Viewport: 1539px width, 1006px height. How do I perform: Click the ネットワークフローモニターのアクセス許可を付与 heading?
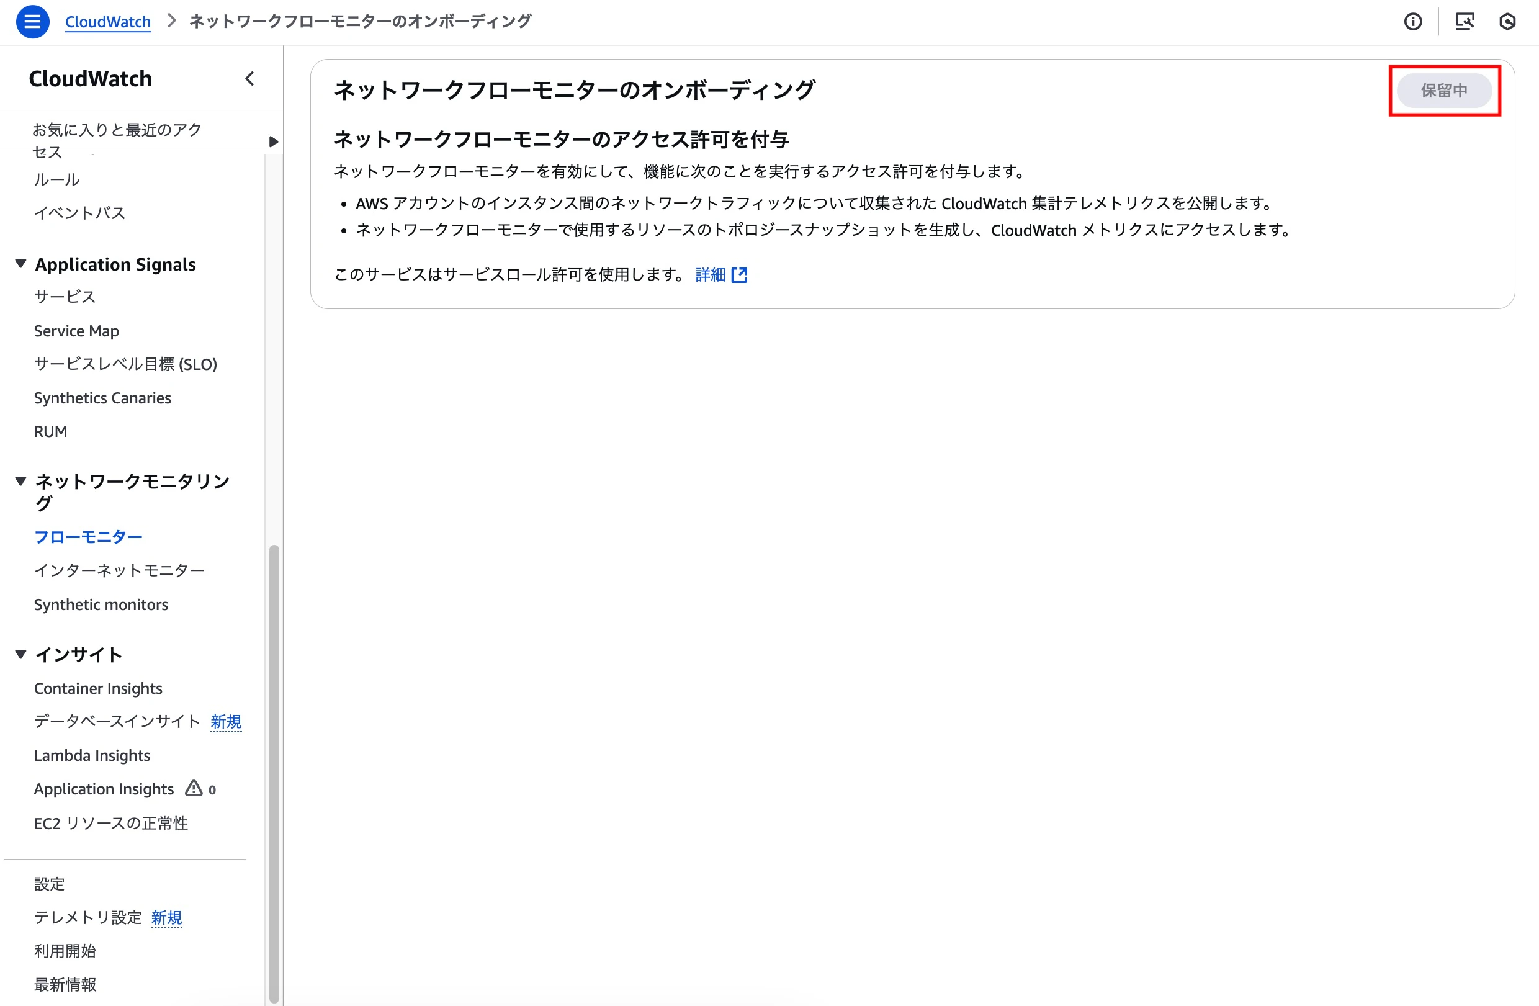click(561, 139)
